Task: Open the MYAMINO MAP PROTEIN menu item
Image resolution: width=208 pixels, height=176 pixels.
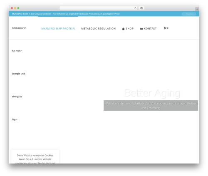Action: [x=58, y=29]
